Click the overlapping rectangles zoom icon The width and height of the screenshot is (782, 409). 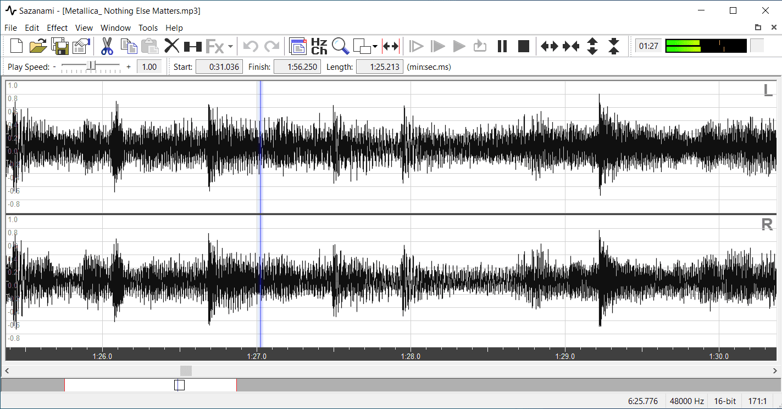(362, 46)
